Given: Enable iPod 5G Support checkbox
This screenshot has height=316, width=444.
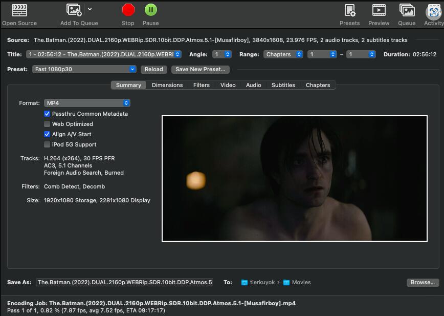Looking at the screenshot, I should pos(47,144).
